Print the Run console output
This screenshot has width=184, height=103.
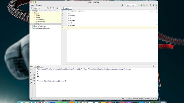34,81
